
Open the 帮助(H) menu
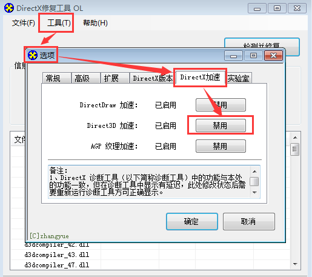(x=95, y=23)
